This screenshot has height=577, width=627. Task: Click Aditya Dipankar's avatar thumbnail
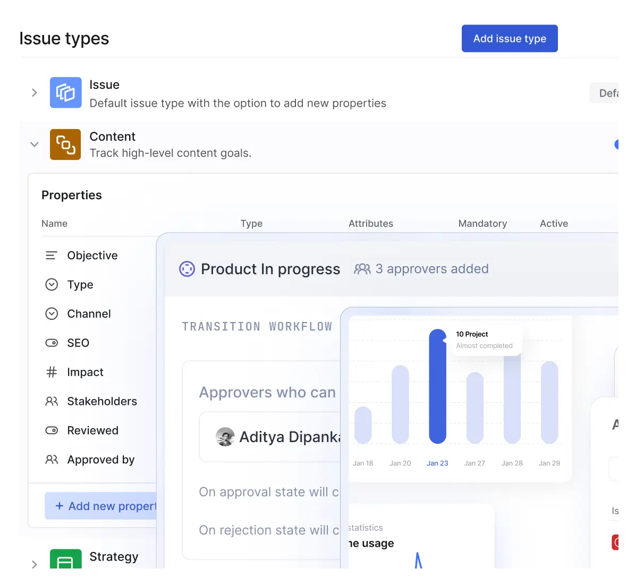(225, 437)
